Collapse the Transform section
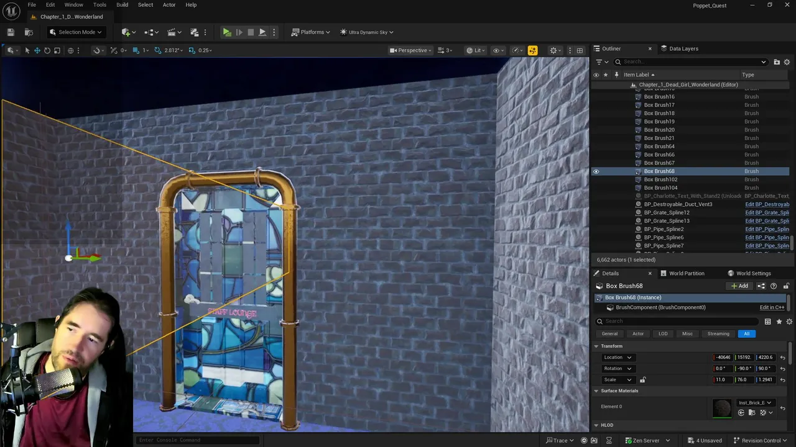Screen dimensions: 796x447 [596, 346]
